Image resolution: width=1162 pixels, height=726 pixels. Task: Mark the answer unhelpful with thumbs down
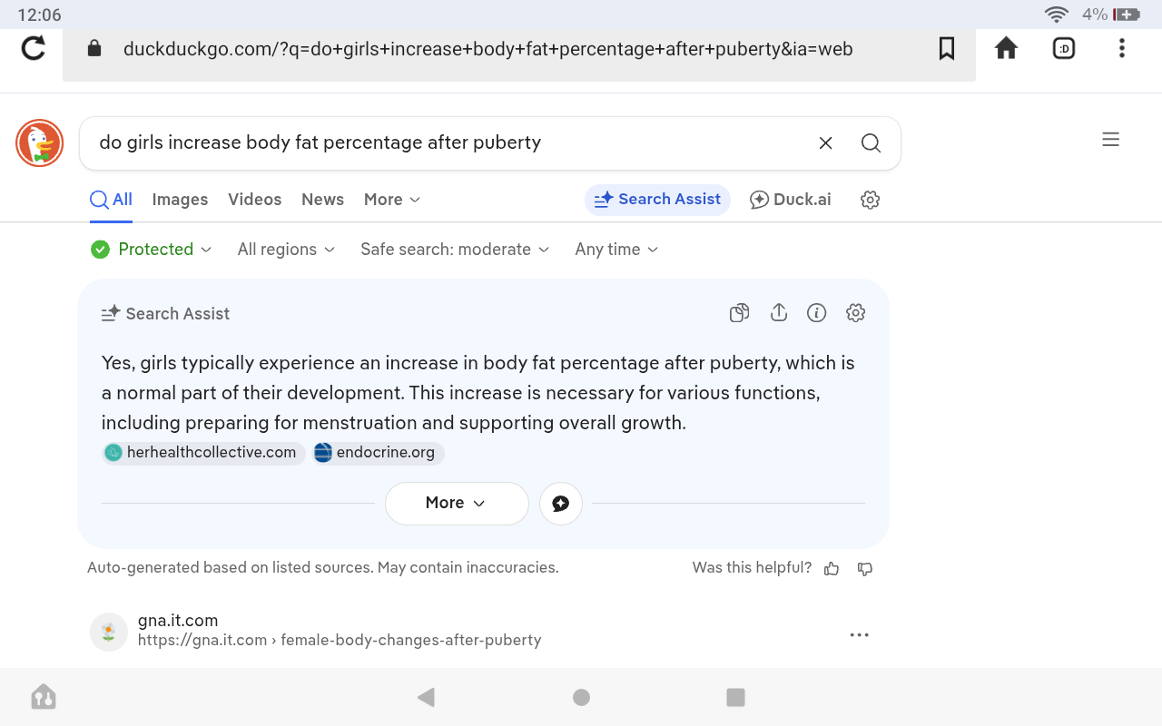(x=865, y=568)
